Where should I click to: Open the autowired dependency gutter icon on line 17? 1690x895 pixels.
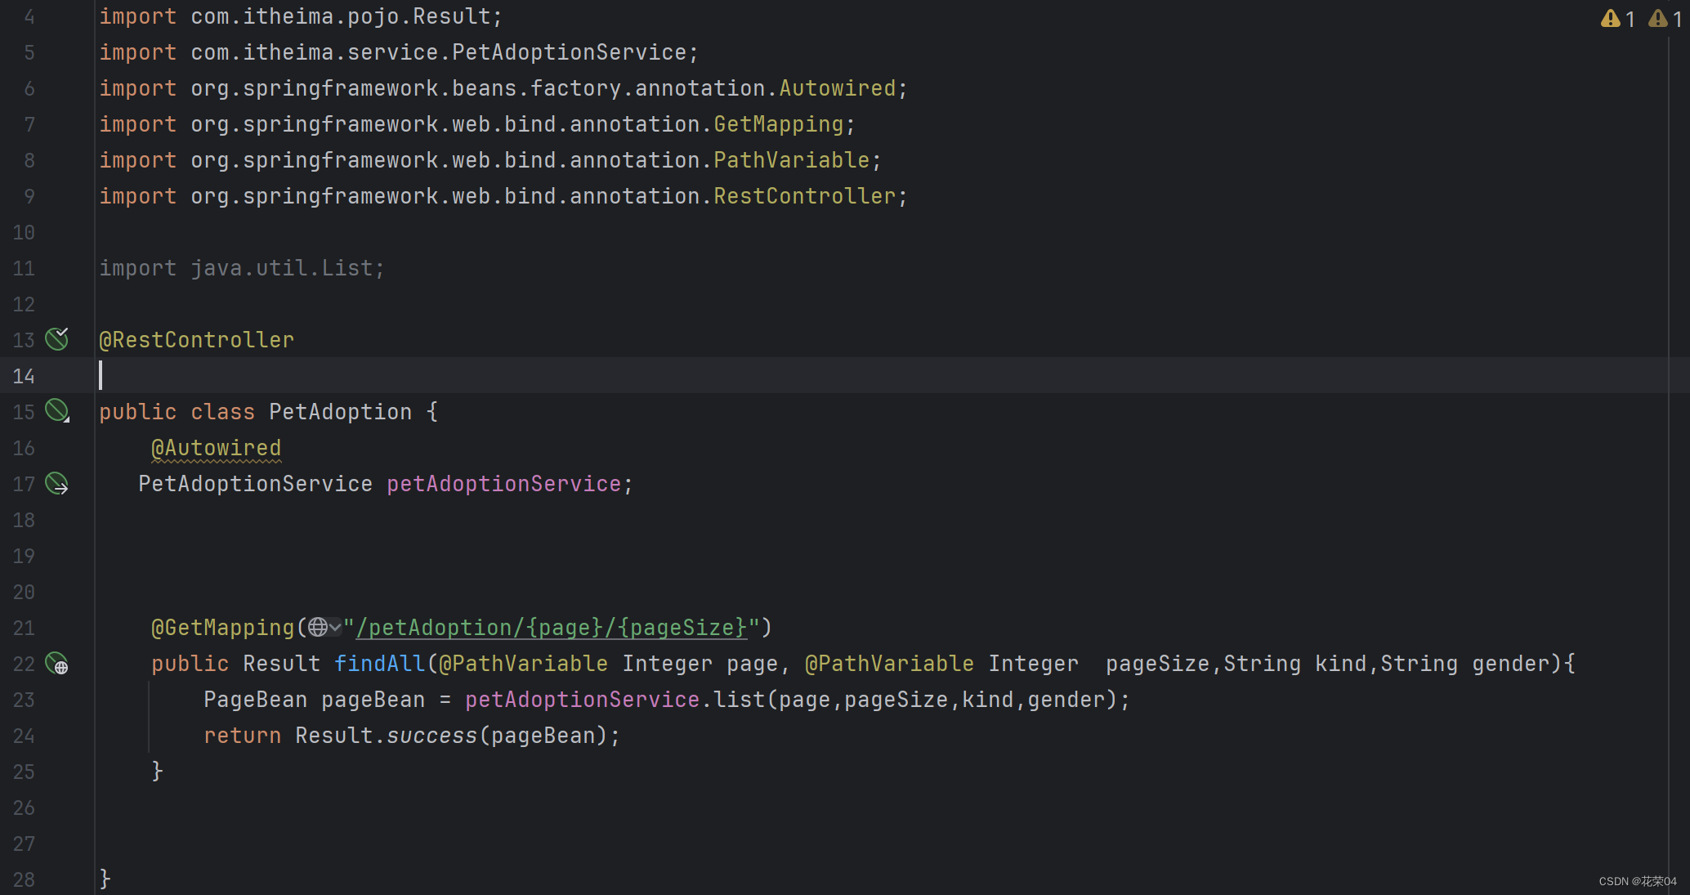56,483
